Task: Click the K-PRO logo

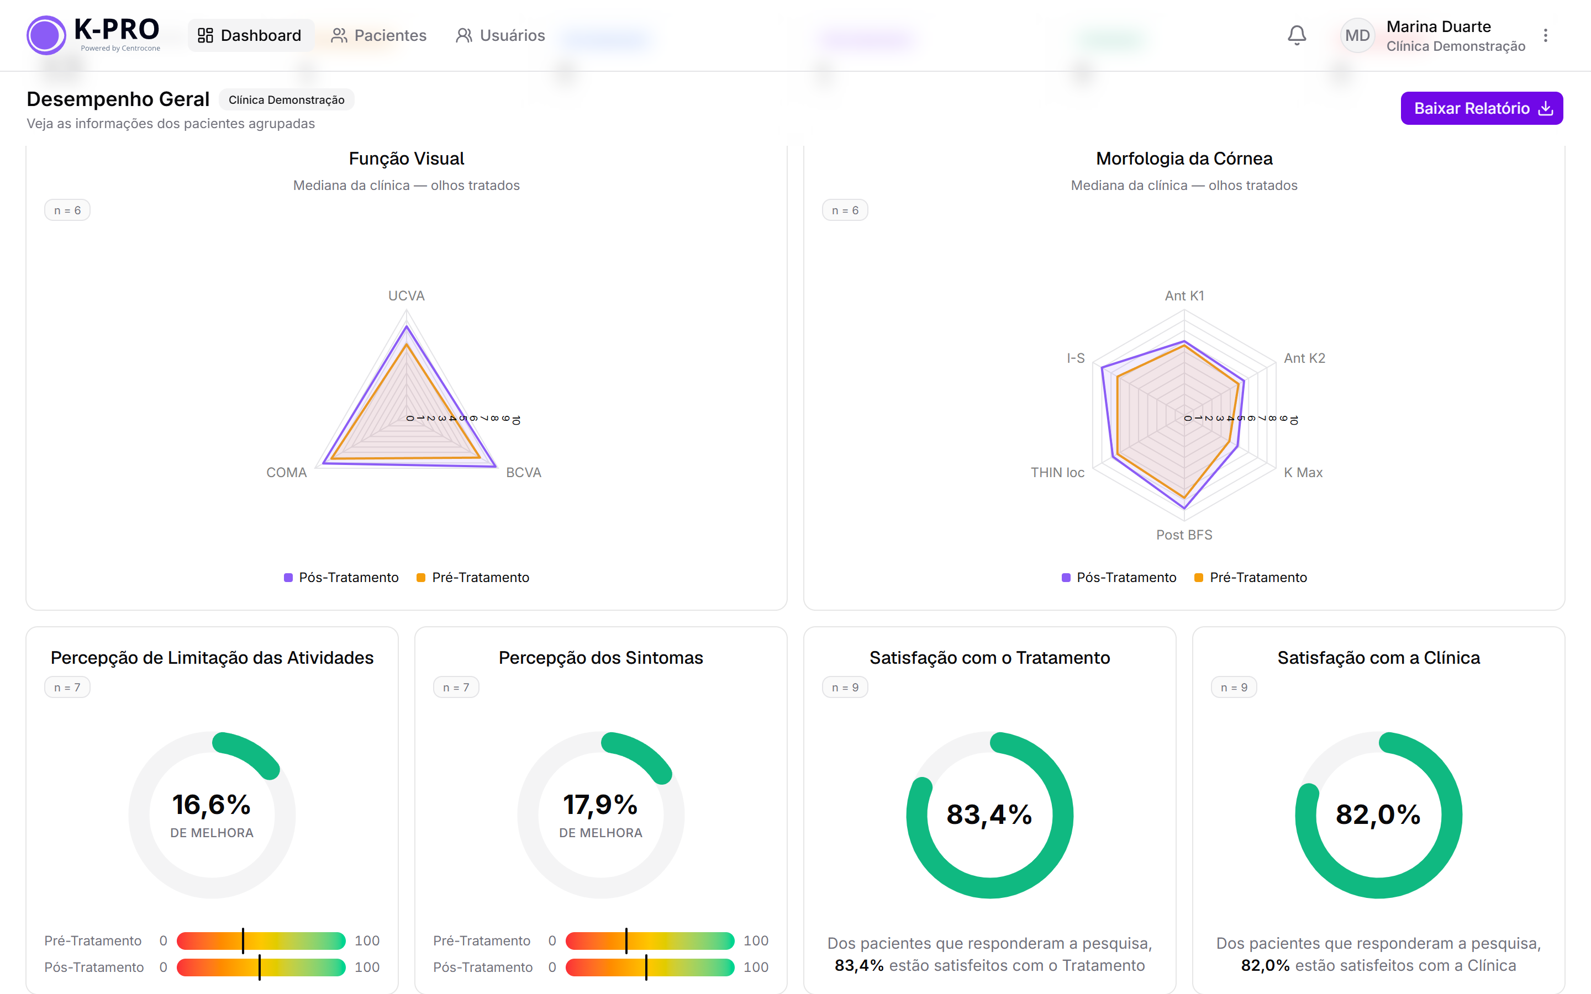Action: (x=93, y=35)
